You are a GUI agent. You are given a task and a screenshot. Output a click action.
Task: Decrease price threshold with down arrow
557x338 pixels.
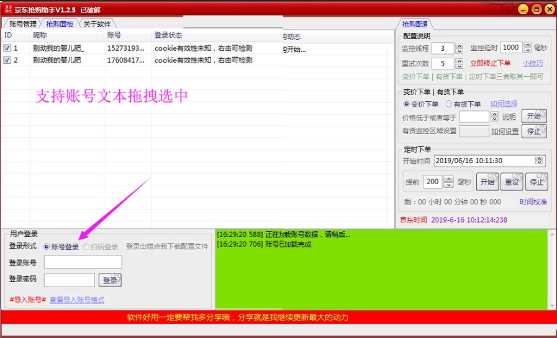494,119
